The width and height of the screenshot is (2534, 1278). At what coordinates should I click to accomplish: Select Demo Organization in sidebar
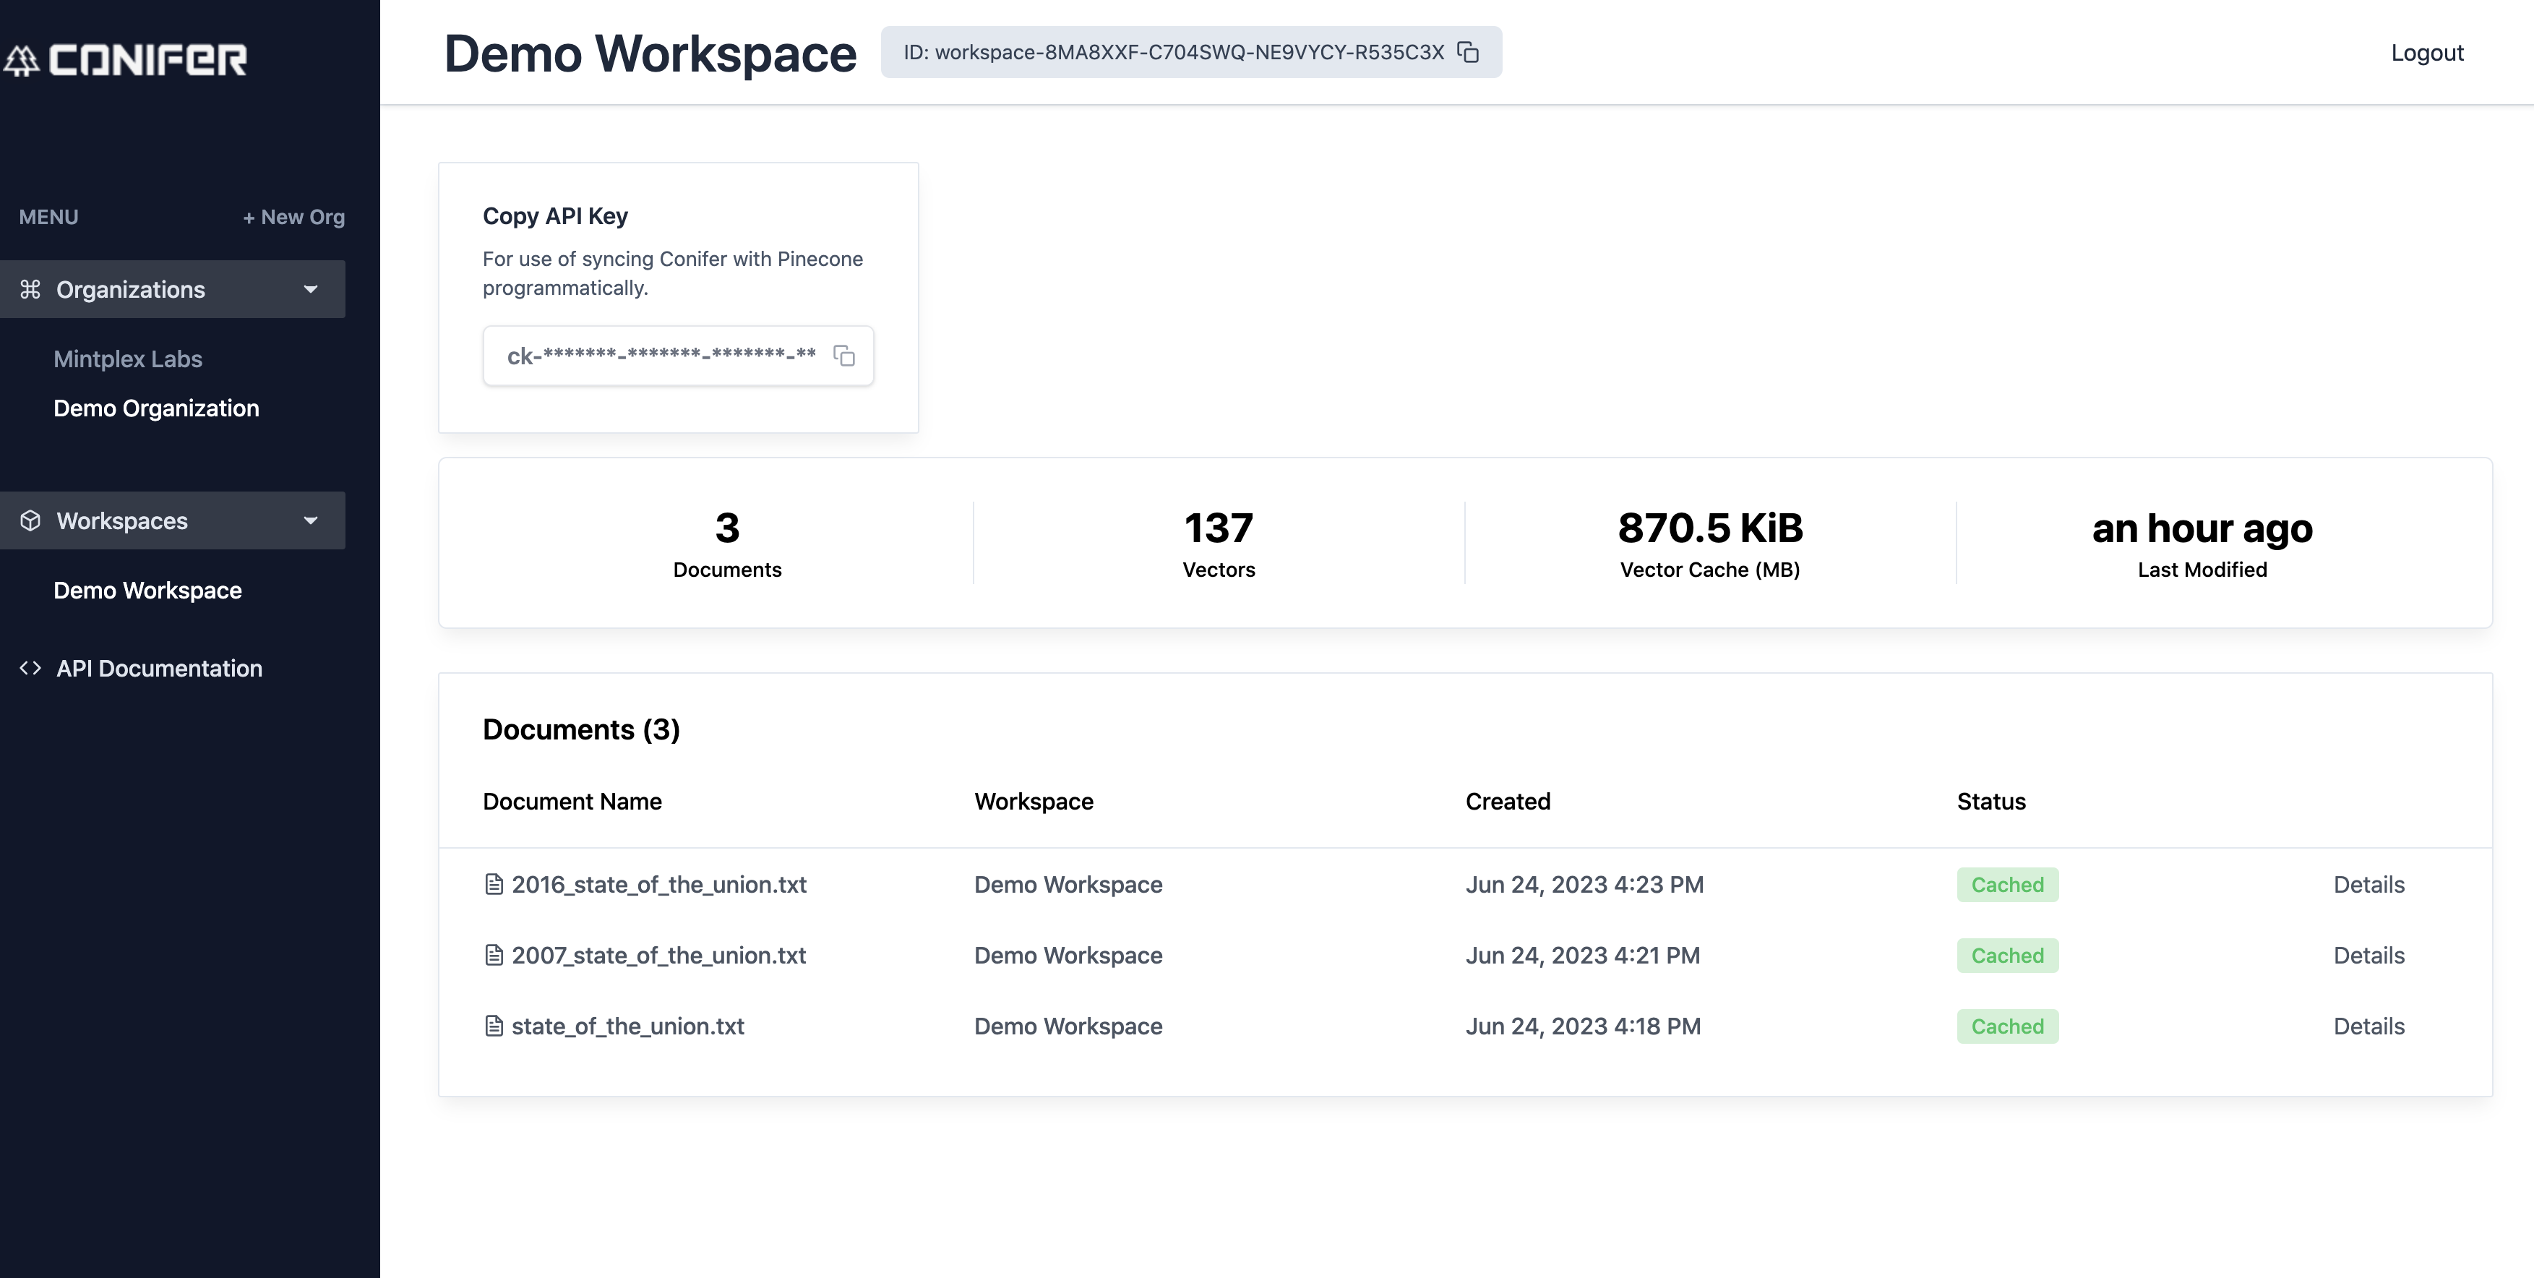click(156, 408)
